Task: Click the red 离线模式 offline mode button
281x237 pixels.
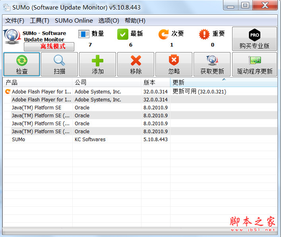Action: (49, 47)
